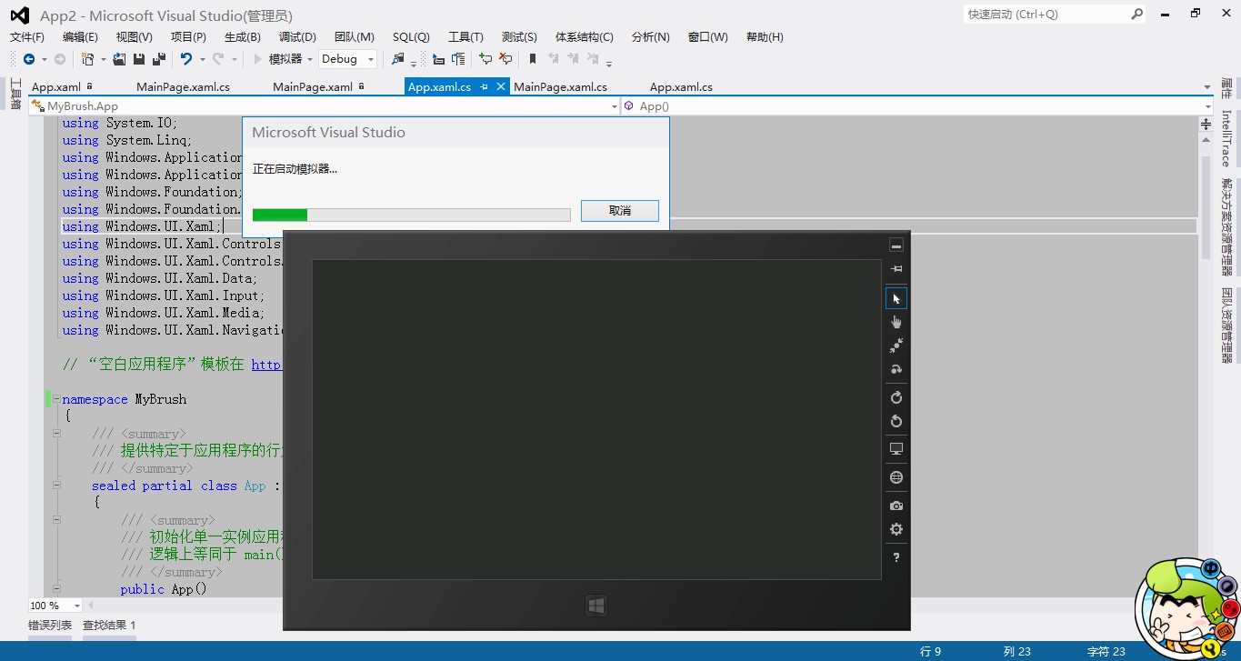The height and width of the screenshot is (661, 1241).
Task: Open the 错误列表 panel tab
Action: (x=50, y=626)
